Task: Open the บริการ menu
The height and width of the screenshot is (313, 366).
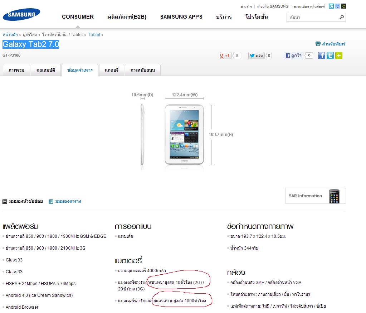Action: point(224,17)
